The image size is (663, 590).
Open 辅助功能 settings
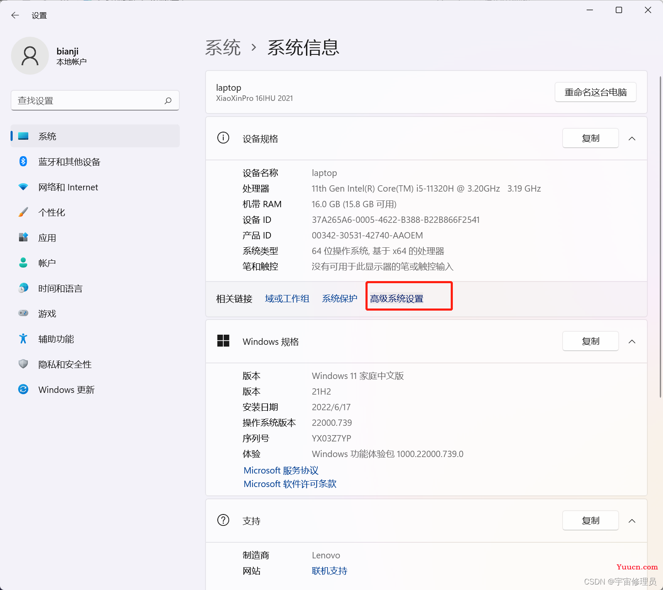95,339
